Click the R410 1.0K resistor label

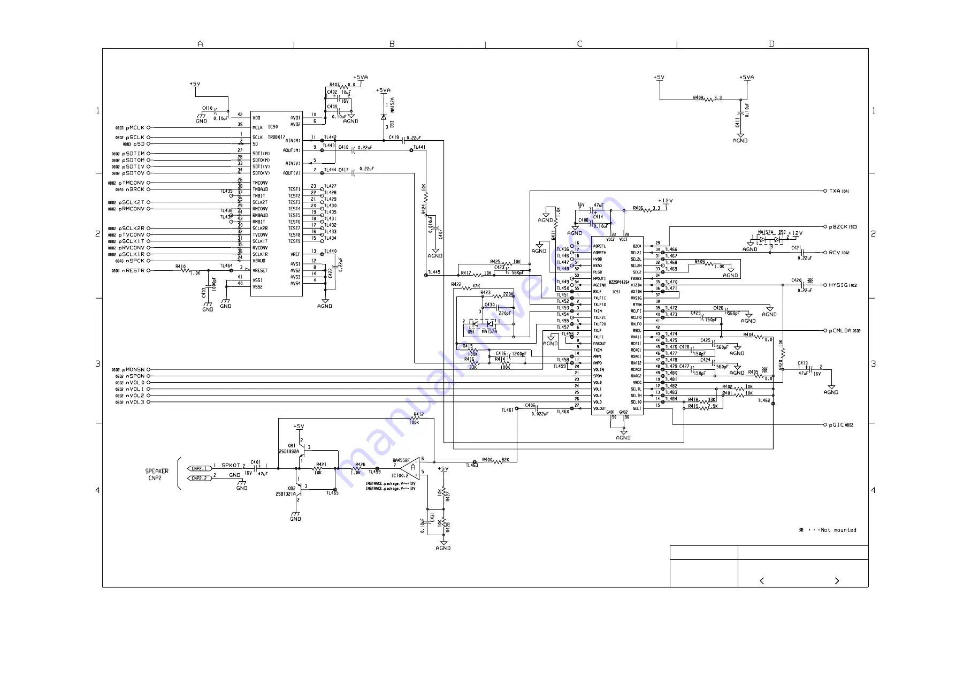click(x=188, y=269)
